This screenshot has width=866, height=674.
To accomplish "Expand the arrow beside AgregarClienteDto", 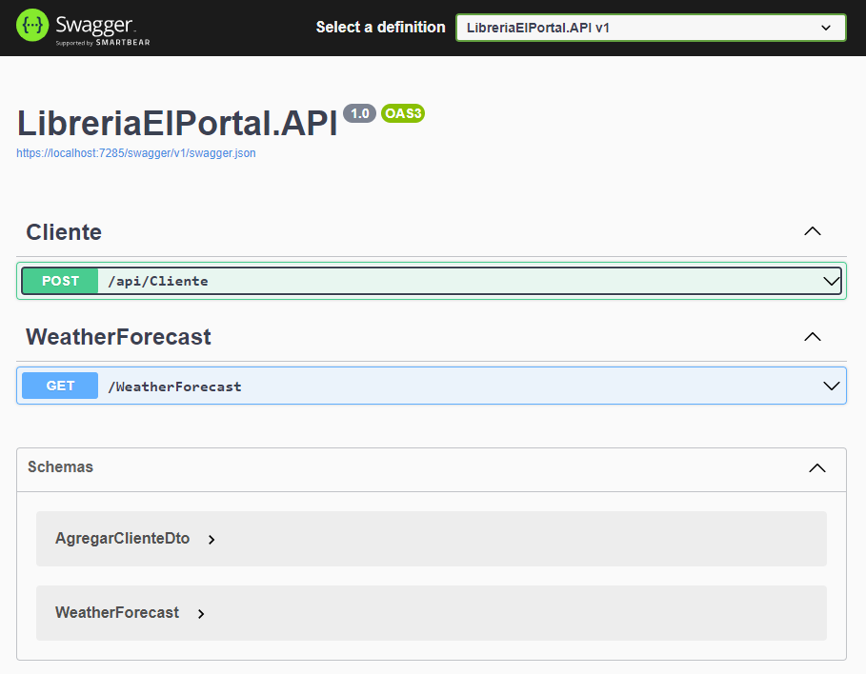I will click(211, 540).
